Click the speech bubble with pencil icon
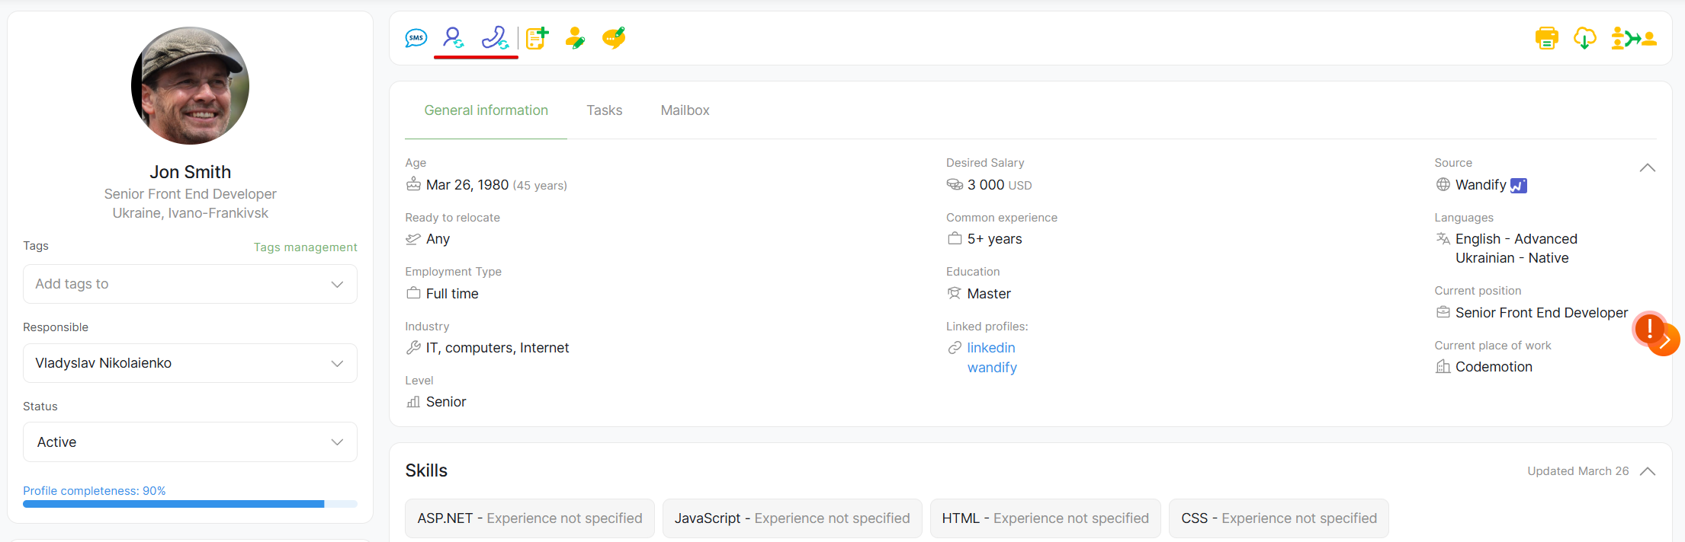This screenshot has width=1685, height=542. pos(614,38)
